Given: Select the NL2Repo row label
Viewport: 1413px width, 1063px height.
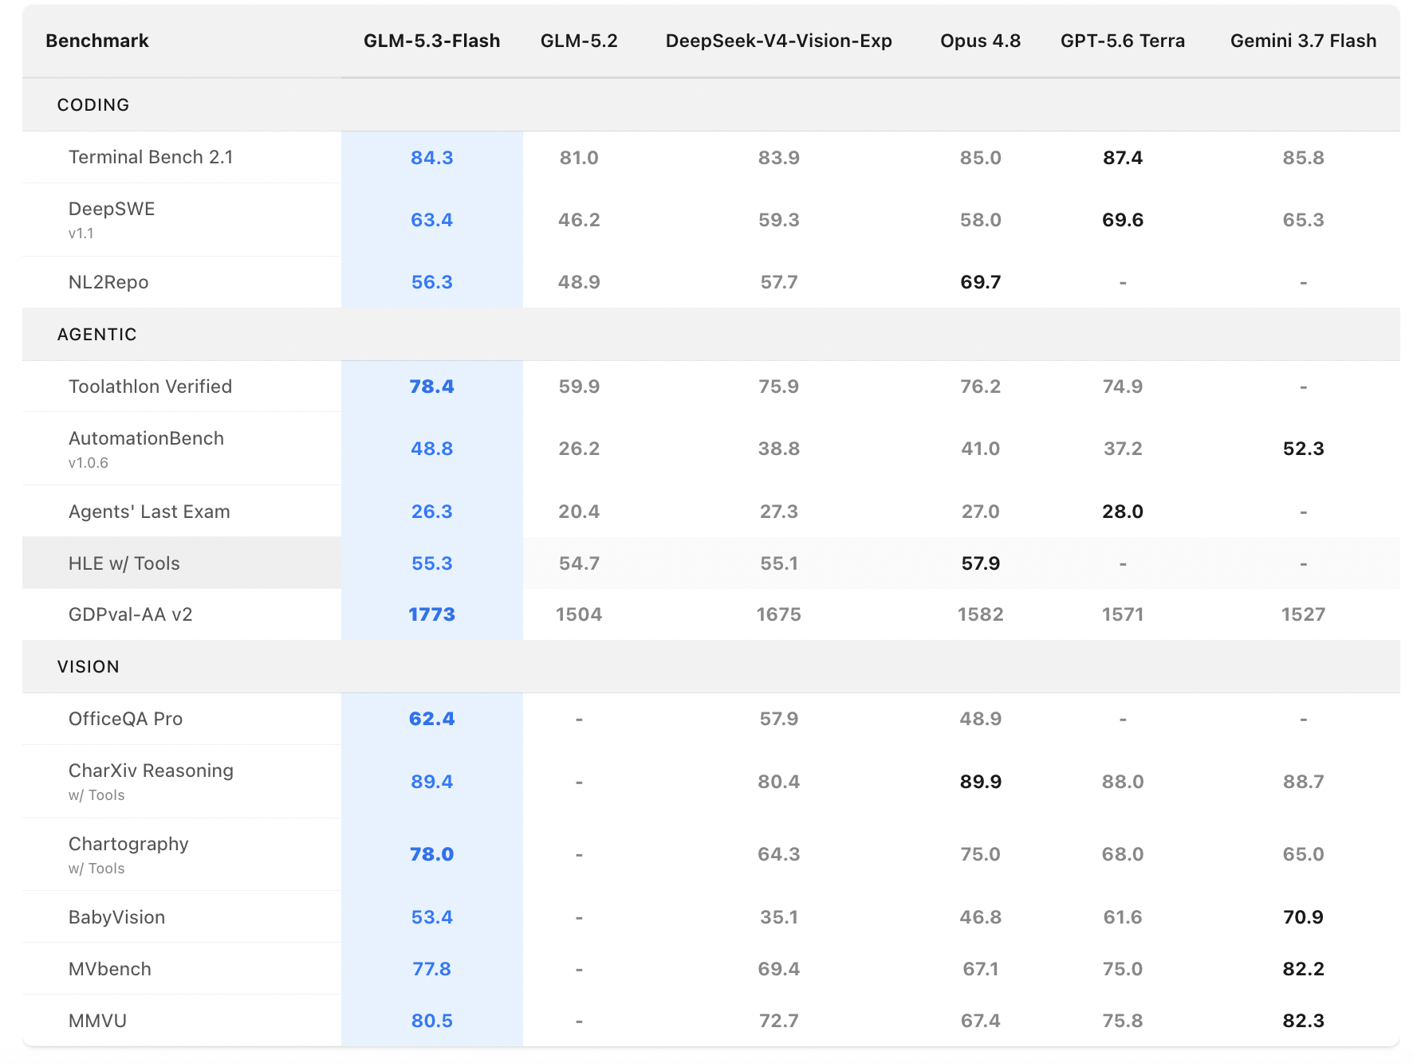Looking at the screenshot, I should [108, 282].
